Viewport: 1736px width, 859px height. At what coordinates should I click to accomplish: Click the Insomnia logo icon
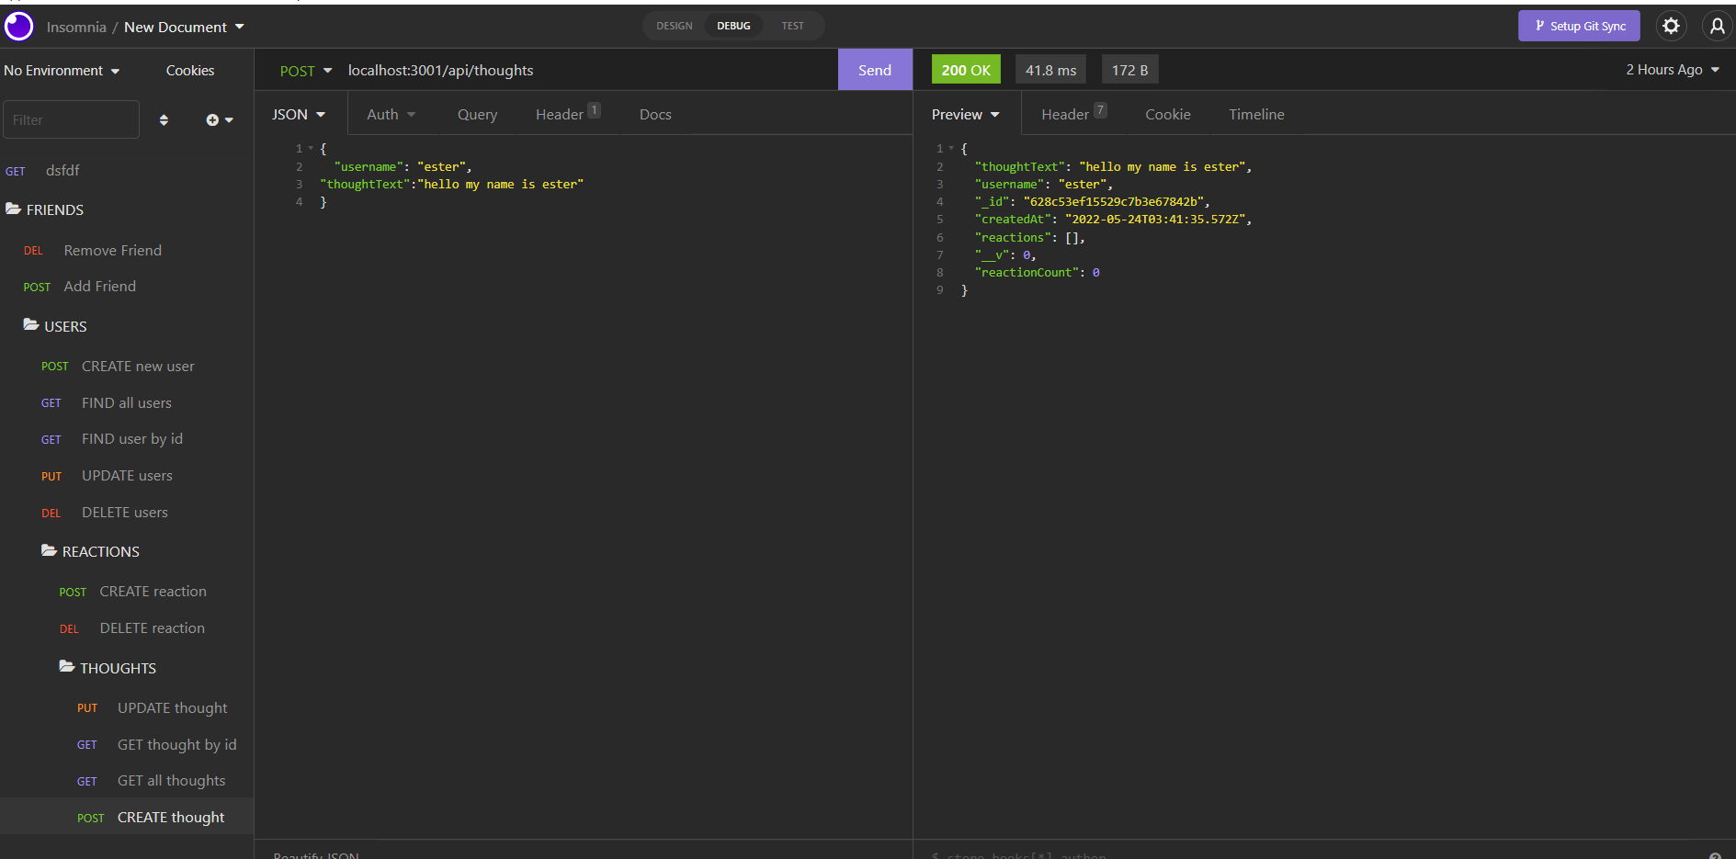point(18,25)
